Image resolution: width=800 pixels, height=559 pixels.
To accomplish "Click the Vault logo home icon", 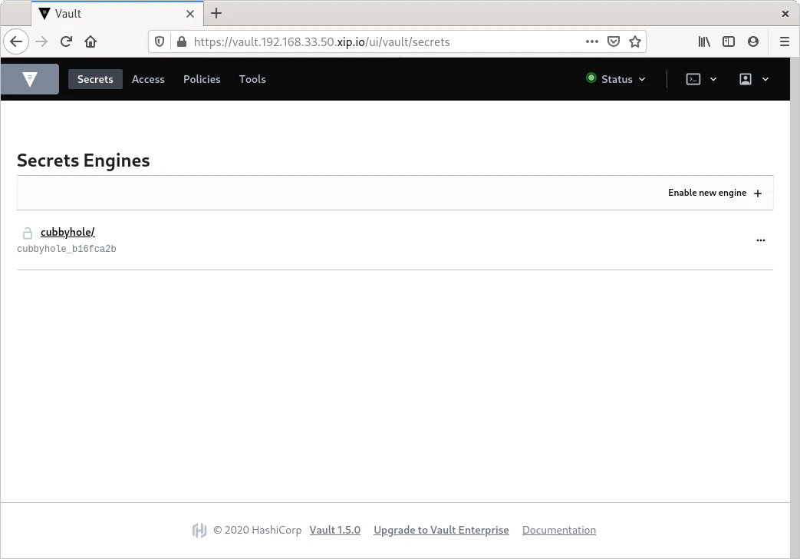I will click(x=30, y=79).
